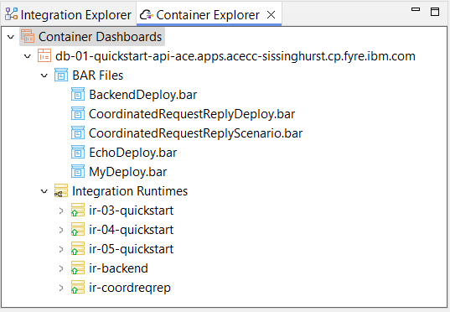Select the BAR Files label
Screen dimensions: 450x312
click(x=98, y=75)
